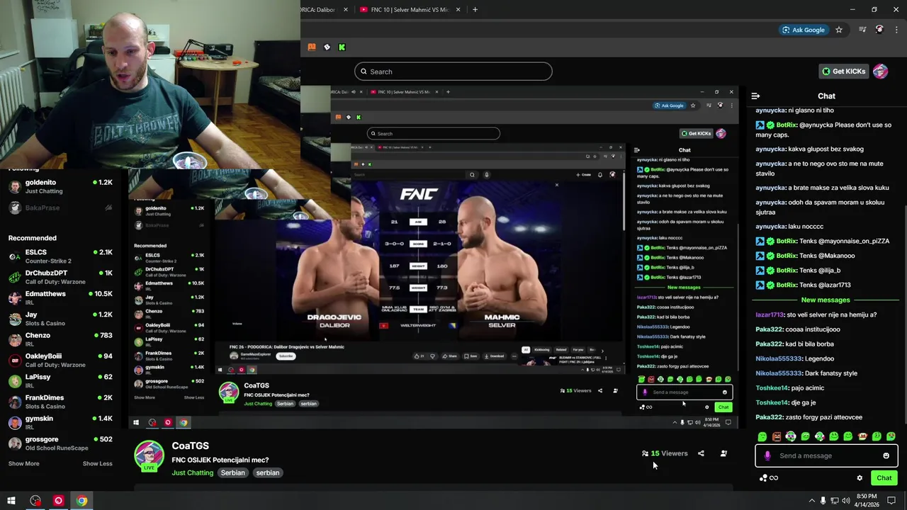The image size is (907, 510).
Task: Open the orange bookmark in the bookmarks bar
Action: click(x=312, y=47)
